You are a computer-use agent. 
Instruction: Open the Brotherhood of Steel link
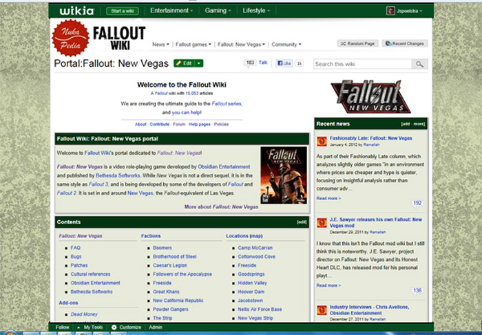[x=175, y=257]
